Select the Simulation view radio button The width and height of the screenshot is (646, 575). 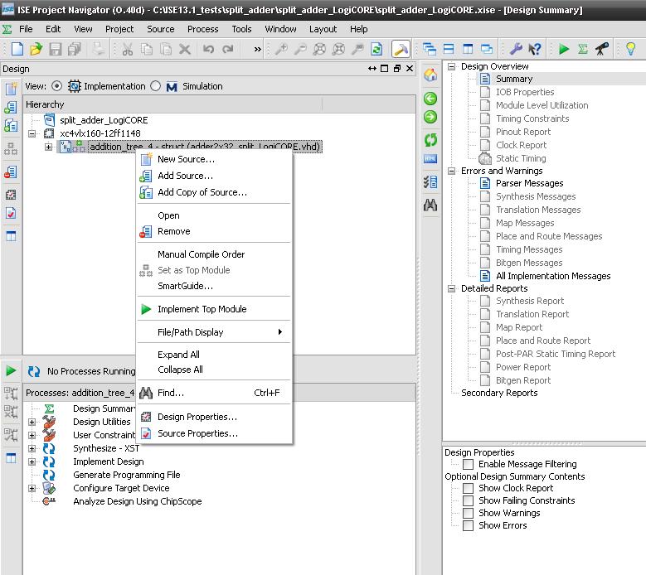tap(155, 86)
